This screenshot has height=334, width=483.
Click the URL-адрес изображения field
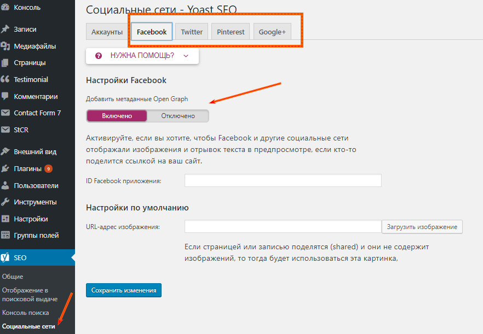pyautogui.click(x=283, y=227)
